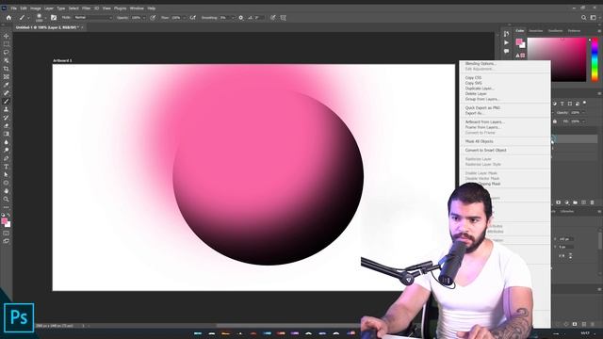The width and height of the screenshot is (603, 339).
Task: Click the Home icon in options bar
Action: coord(8,18)
